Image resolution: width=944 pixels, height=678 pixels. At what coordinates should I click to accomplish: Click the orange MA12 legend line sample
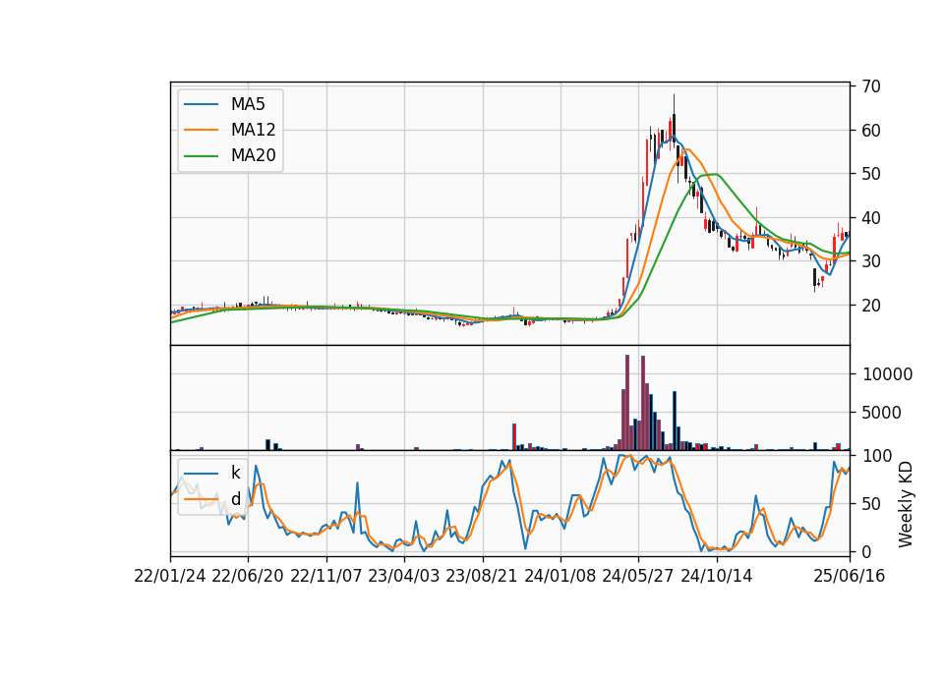pos(201,130)
